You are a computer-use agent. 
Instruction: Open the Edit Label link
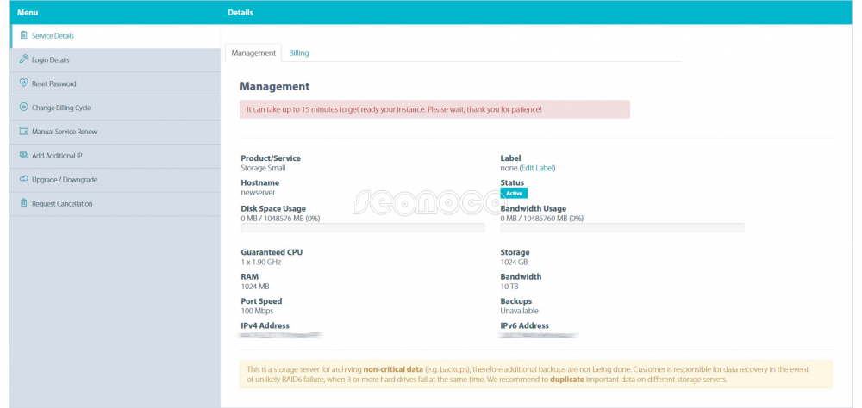click(537, 168)
